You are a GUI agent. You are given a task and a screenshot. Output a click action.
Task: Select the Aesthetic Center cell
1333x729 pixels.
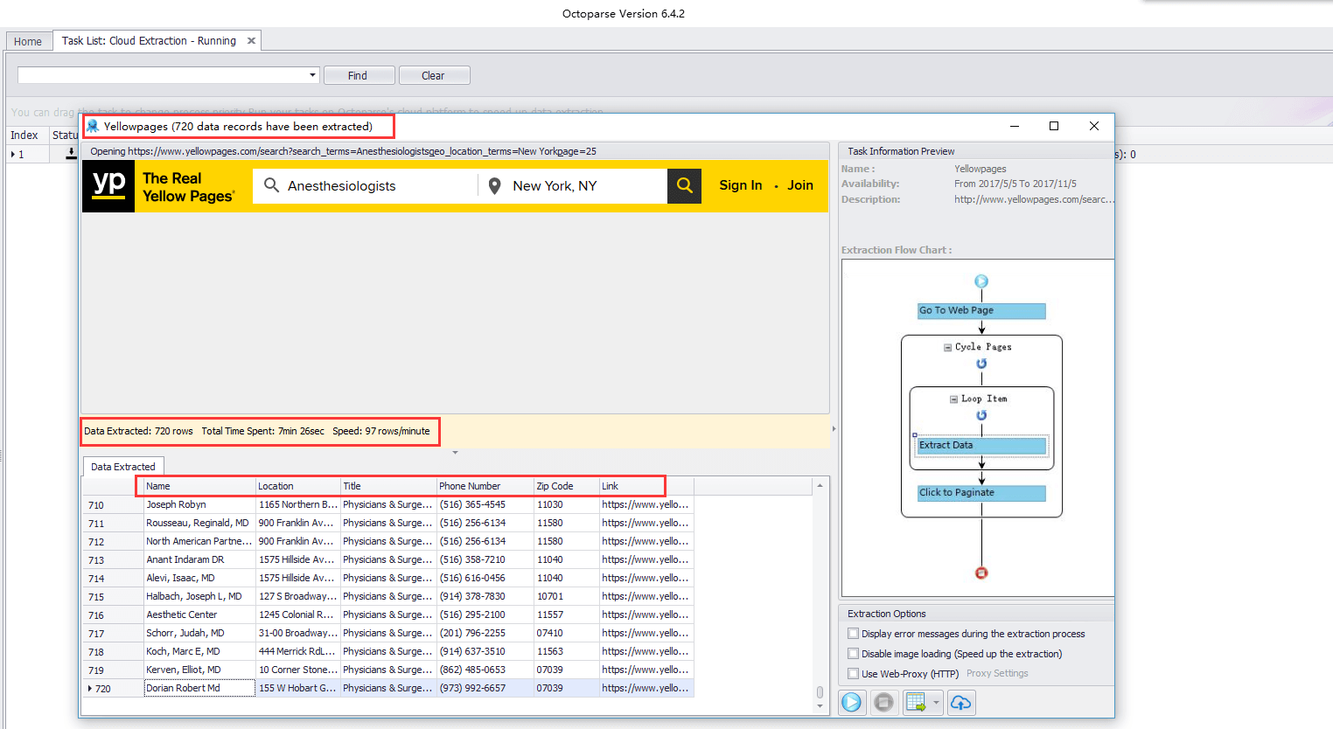[x=199, y=614]
